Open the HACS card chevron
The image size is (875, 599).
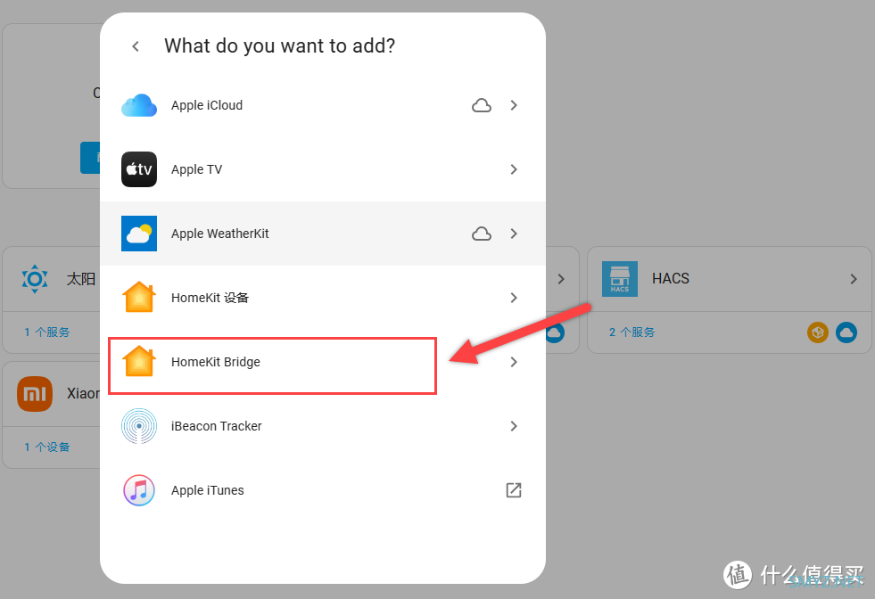[x=854, y=279]
